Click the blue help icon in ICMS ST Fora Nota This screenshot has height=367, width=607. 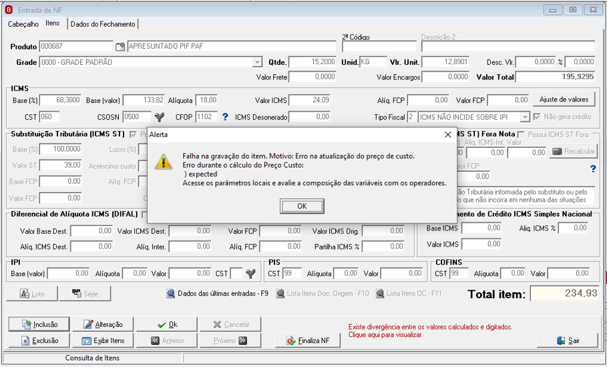[593, 168]
